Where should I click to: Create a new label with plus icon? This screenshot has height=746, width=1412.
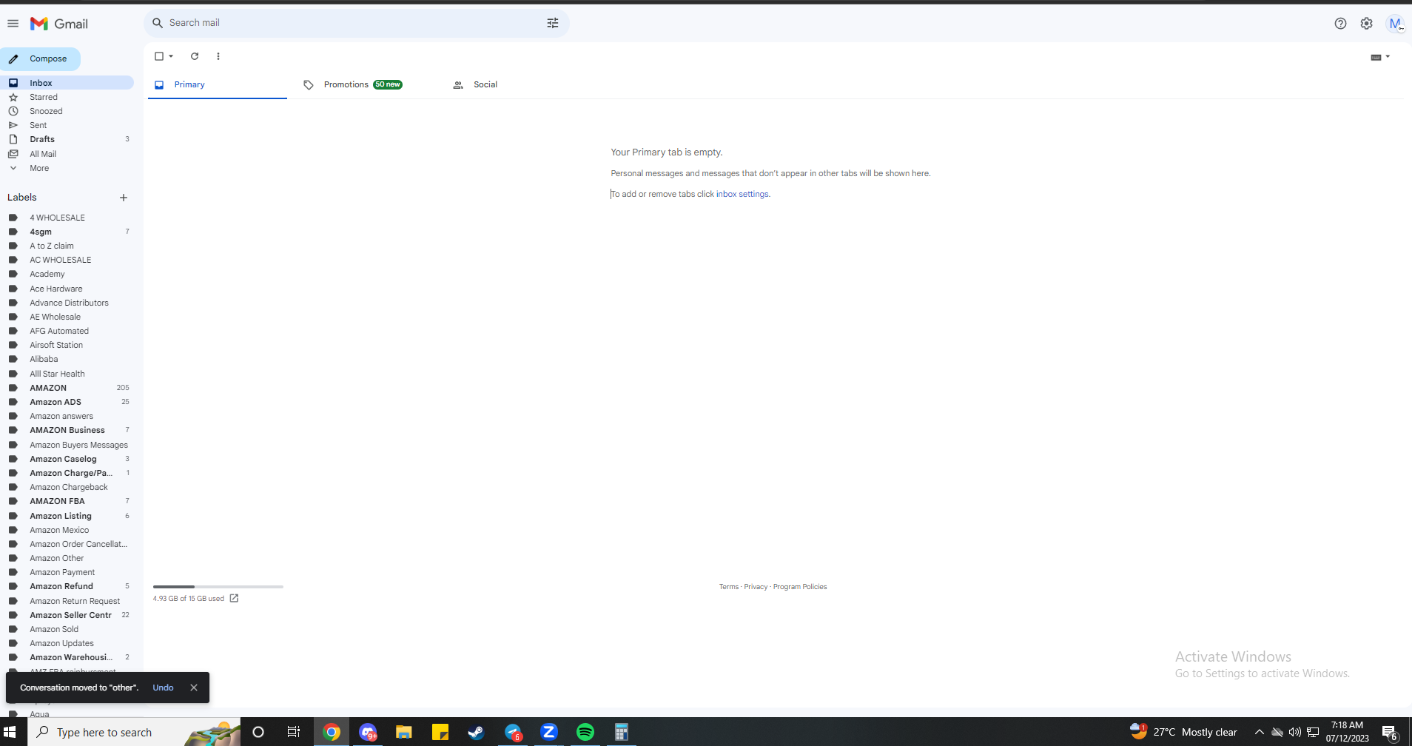(124, 198)
